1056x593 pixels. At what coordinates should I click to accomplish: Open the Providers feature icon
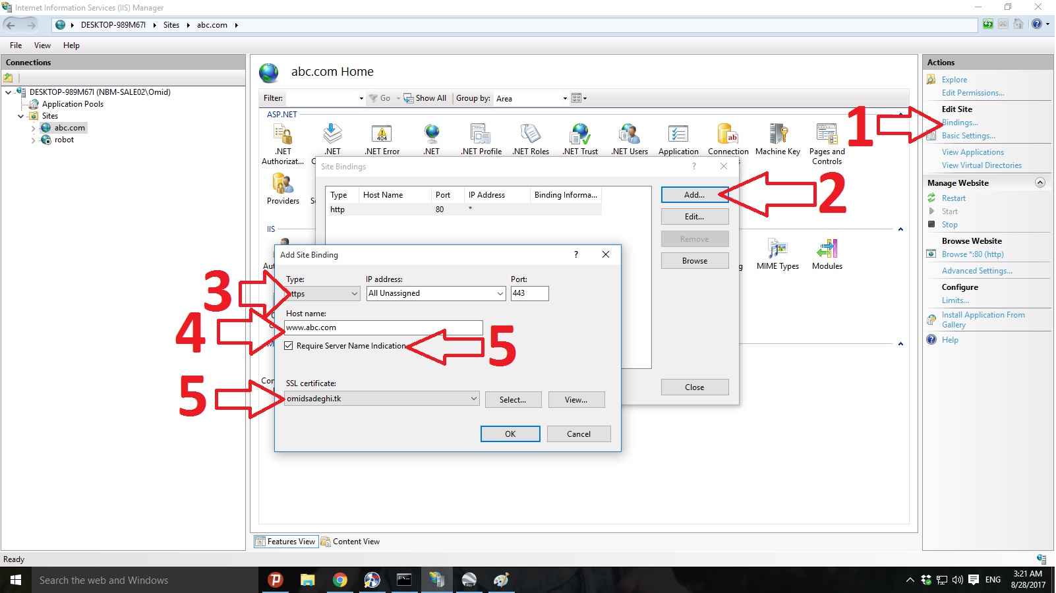click(x=283, y=188)
